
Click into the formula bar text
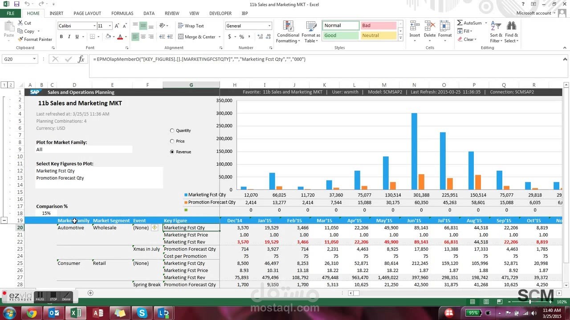[199, 59]
